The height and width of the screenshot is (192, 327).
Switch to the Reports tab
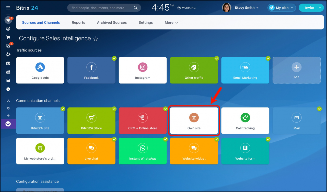78,22
